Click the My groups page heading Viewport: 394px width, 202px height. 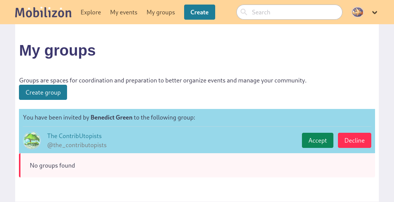pyautogui.click(x=57, y=50)
